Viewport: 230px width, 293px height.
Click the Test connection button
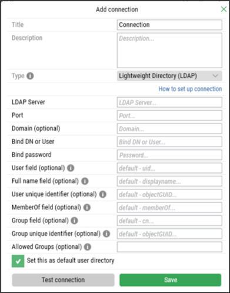pyautogui.click(x=63, y=280)
